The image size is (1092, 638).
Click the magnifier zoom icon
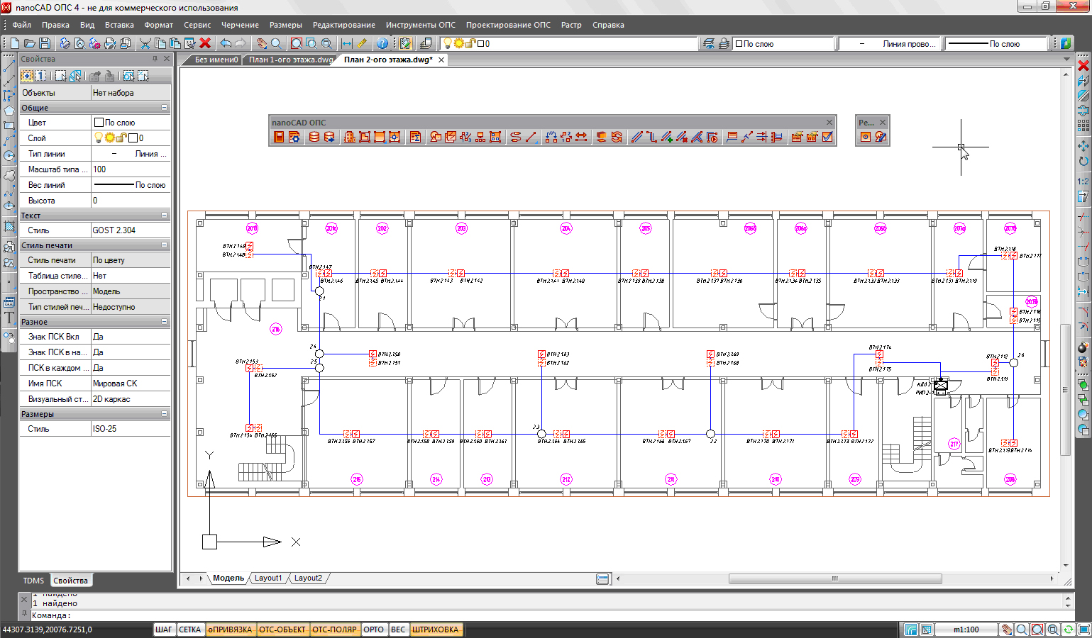pos(276,43)
